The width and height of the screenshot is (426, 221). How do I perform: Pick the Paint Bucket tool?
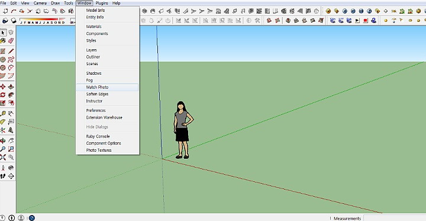pyautogui.click(x=3, y=41)
